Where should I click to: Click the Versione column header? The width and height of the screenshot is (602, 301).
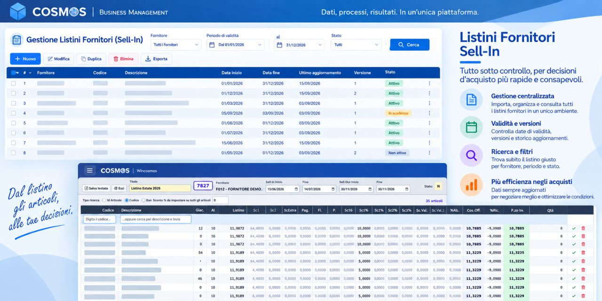click(362, 73)
